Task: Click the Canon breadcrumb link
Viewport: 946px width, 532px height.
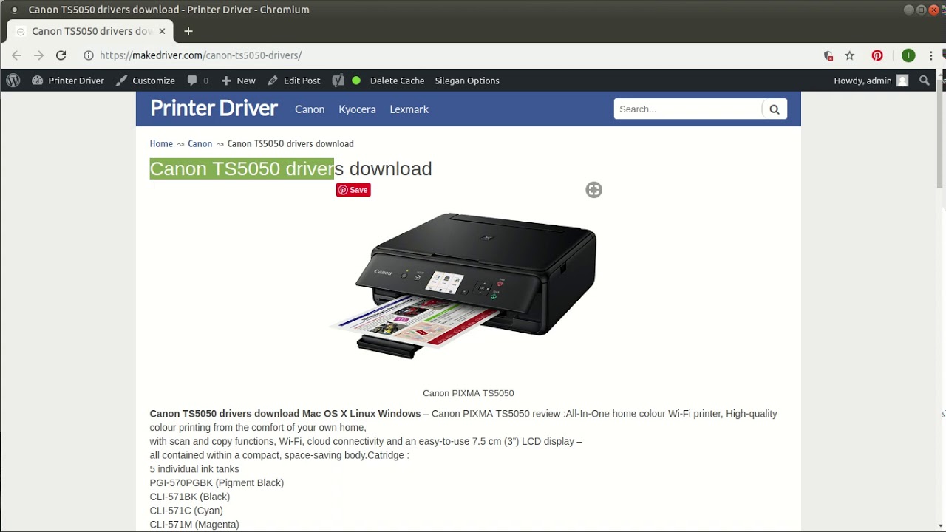Action: click(x=200, y=143)
